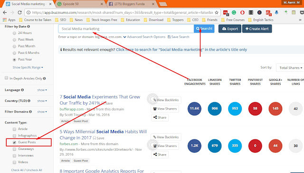Close the Bloggers Funda Facebook tab
The width and height of the screenshot is (304, 173).
click(153, 4)
